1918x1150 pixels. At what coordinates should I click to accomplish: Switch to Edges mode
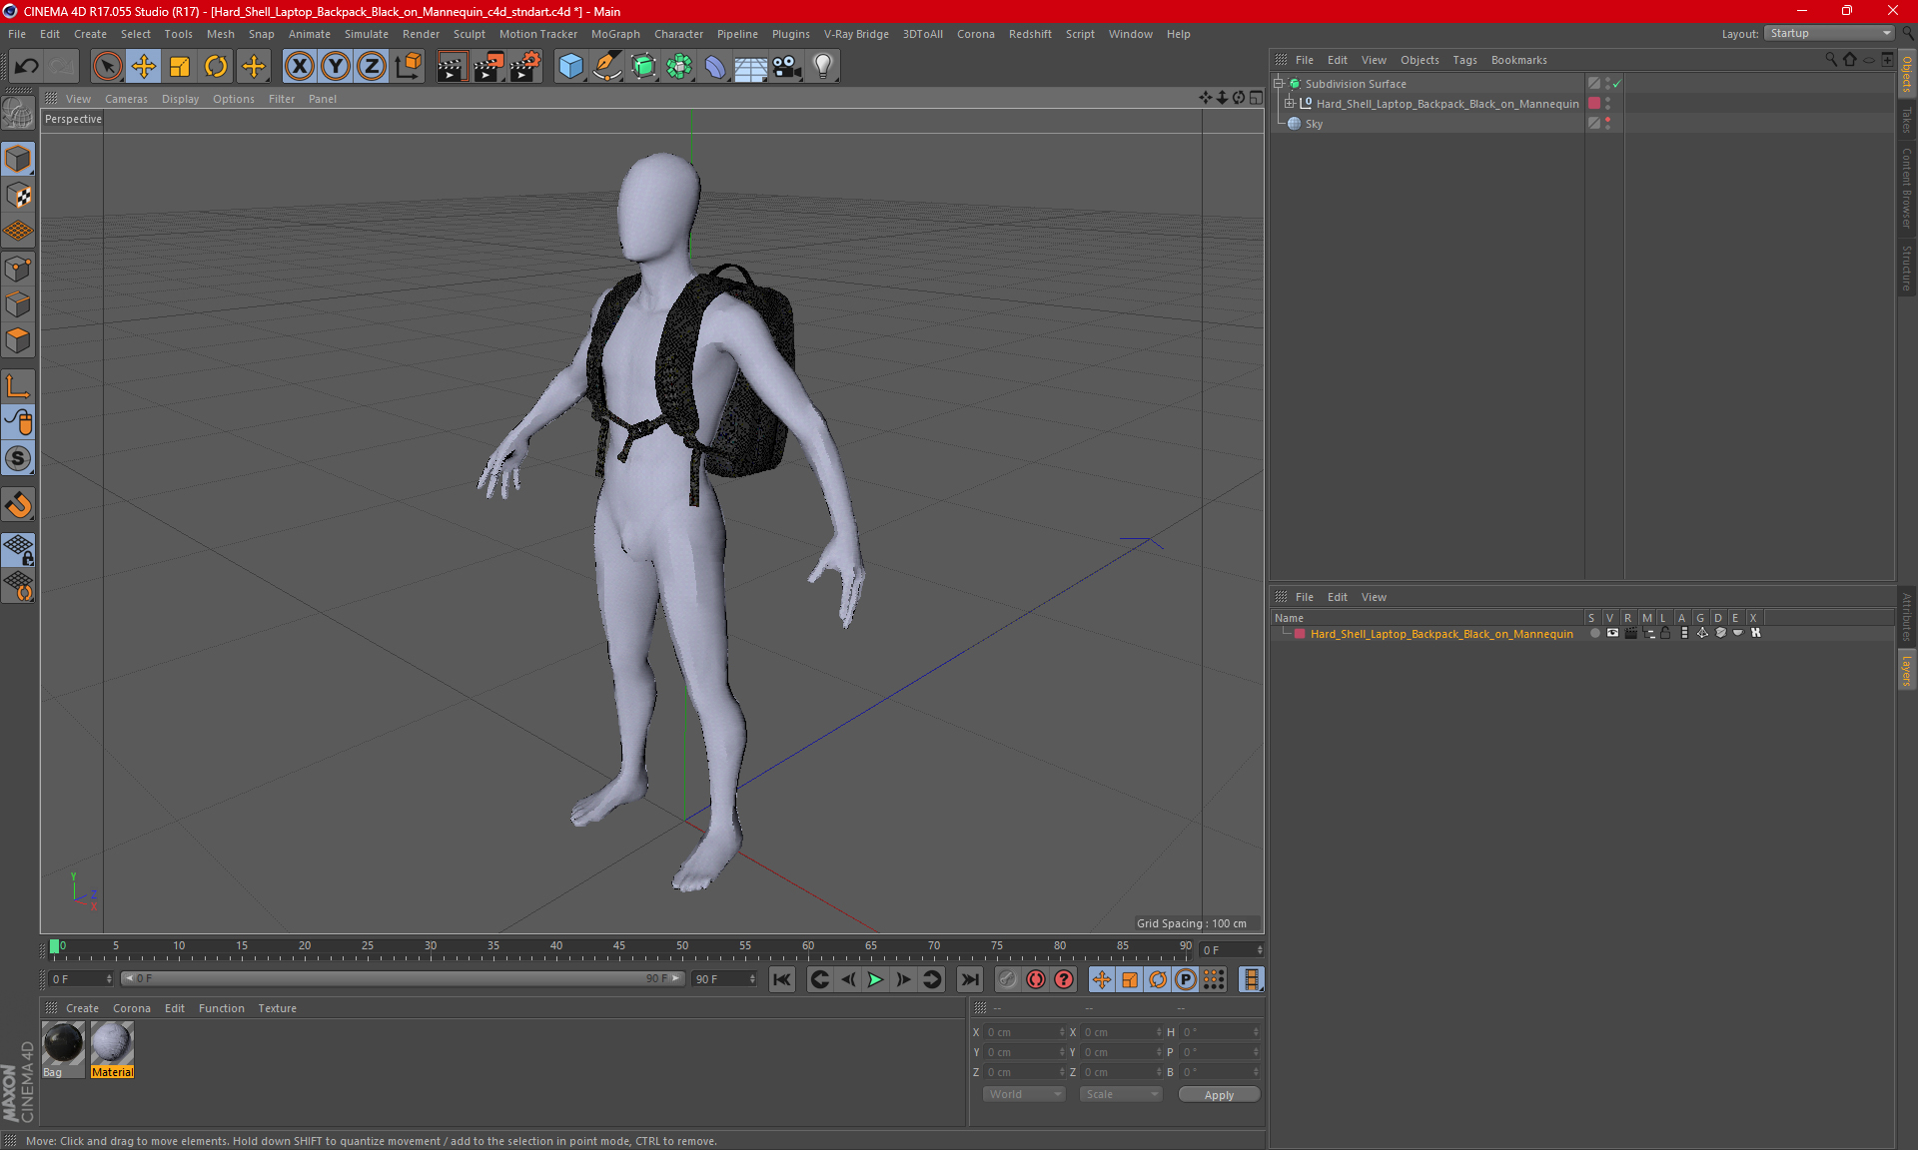[x=18, y=304]
